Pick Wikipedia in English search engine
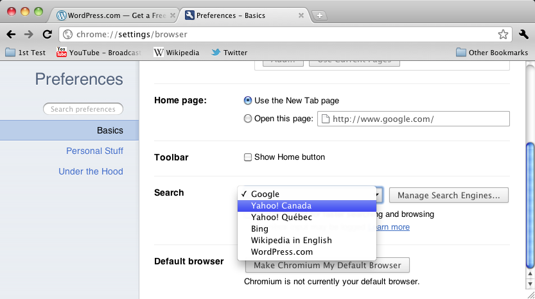The image size is (535, 299). click(x=291, y=241)
